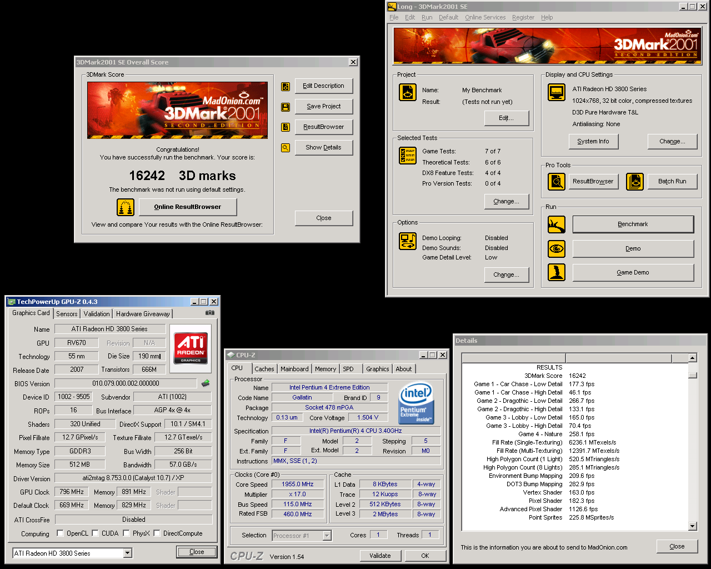Viewport: 711px width, 569px height.
Task: Open the GPU selection dropdown in GPU-Z
Action: click(127, 553)
